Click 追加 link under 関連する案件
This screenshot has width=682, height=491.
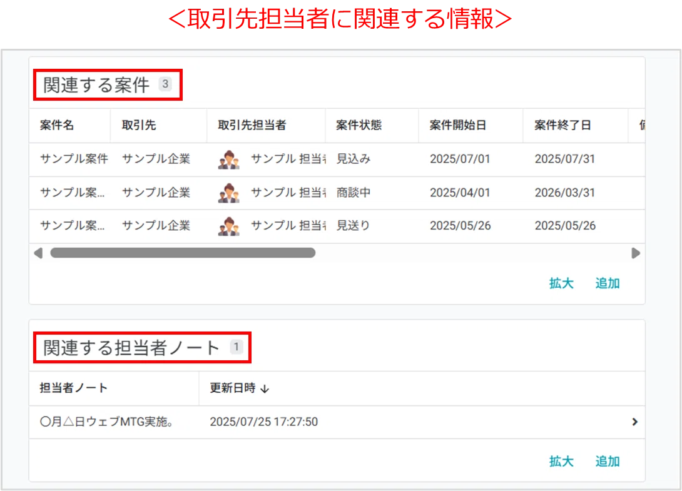[607, 283]
